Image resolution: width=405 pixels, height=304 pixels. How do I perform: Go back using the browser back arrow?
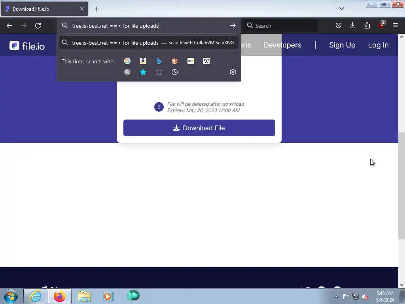pos(9,26)
